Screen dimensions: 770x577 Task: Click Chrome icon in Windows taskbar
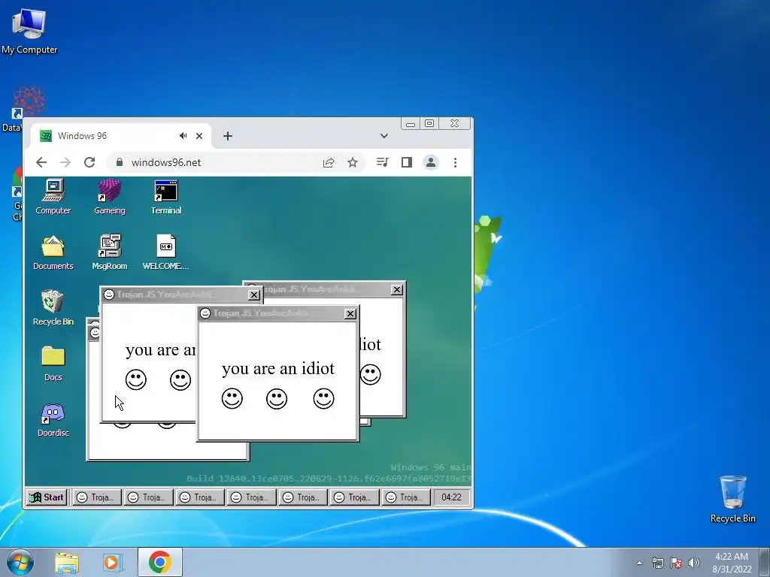click(159, 562)
